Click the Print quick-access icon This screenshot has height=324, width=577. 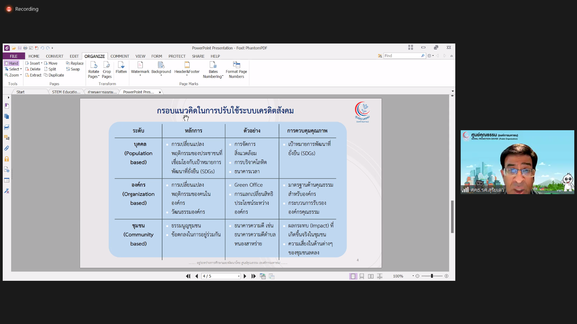click(x=25, y=48)
